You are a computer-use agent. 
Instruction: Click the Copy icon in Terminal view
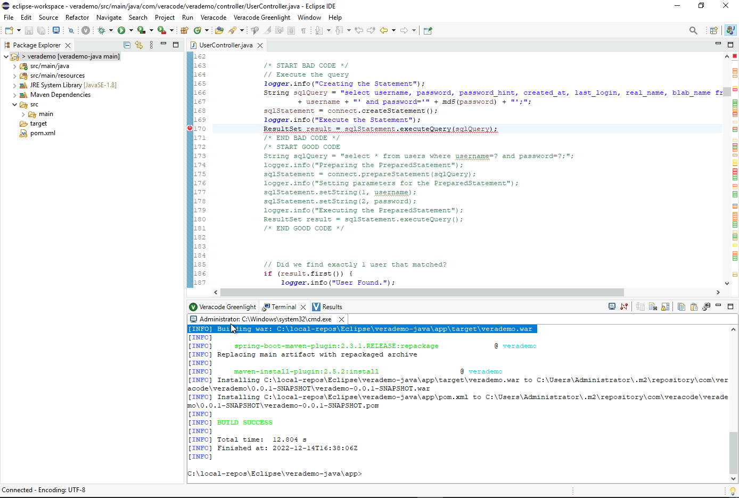[x=681, y=306]
